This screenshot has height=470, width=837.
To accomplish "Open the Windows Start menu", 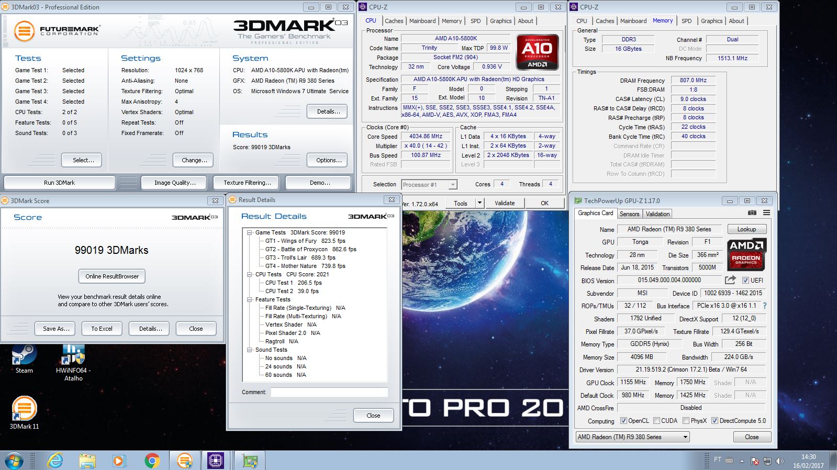I will (14, 461).
